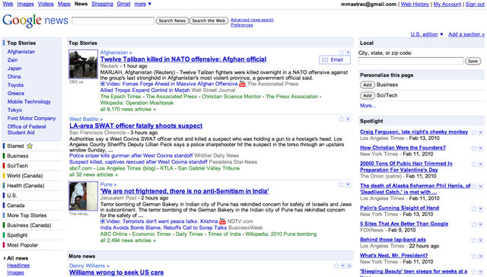
Task: Open the Shopping tab in top bar
Action: point(102,4)
